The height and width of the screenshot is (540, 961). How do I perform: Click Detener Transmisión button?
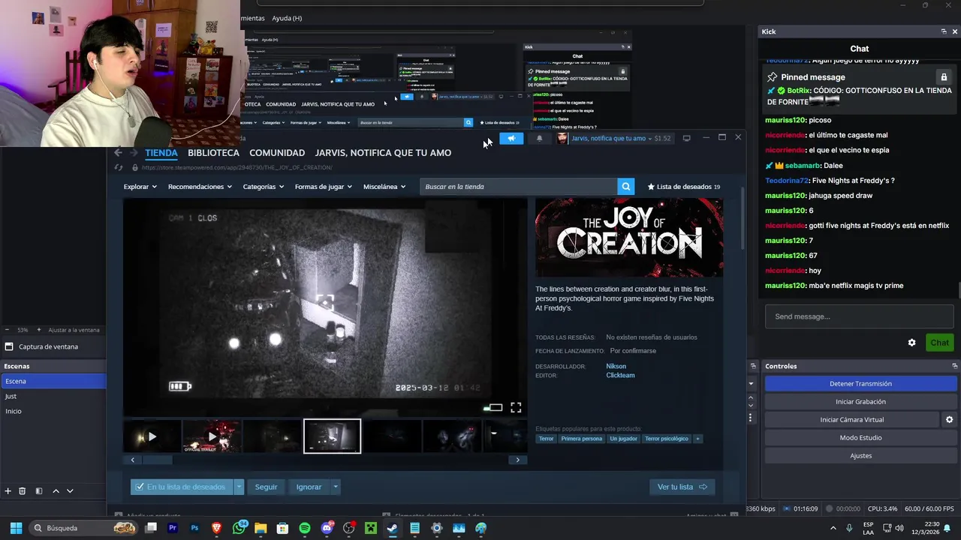click(860, 384)
